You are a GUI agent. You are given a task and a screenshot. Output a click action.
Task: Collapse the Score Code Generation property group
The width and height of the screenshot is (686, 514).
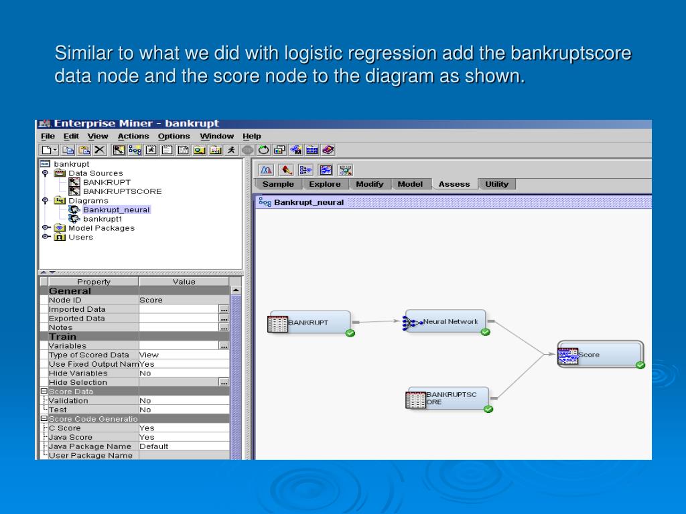(x=44, y=419)
